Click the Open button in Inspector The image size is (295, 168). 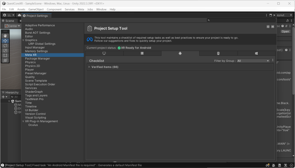[285, 31]
